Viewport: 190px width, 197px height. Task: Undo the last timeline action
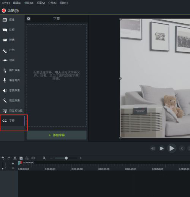pos(3,158)
